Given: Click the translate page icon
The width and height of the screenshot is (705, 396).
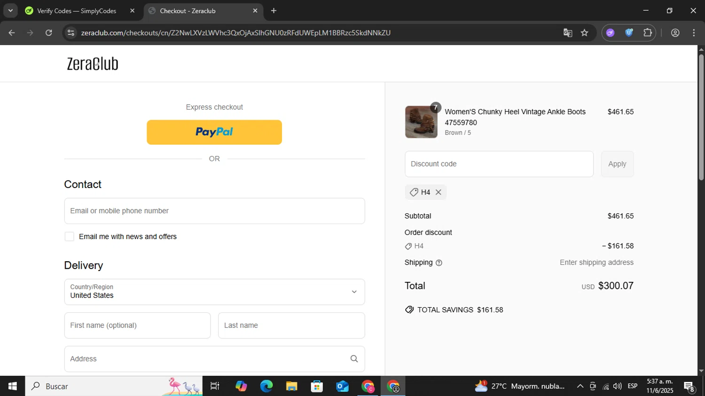Looking at the screenshot, I should click(x=568, y=33).
